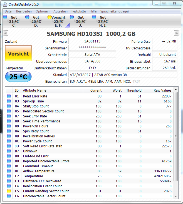Click the Standard field ATA/ATAPI-7
183x204 pixels.
tap(123, 75)
